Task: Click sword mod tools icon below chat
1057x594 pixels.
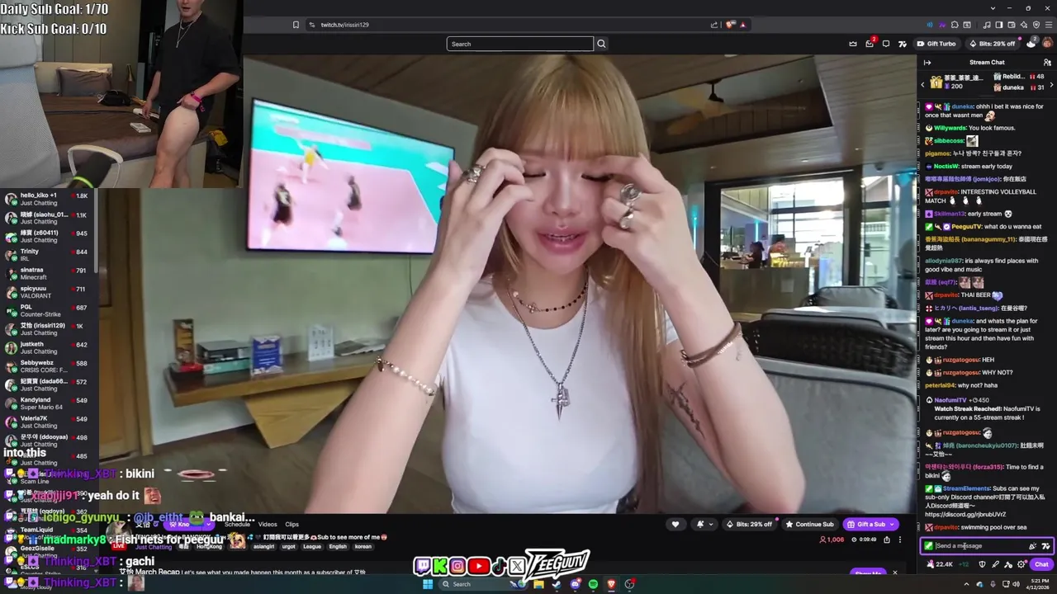Action: 995,564
